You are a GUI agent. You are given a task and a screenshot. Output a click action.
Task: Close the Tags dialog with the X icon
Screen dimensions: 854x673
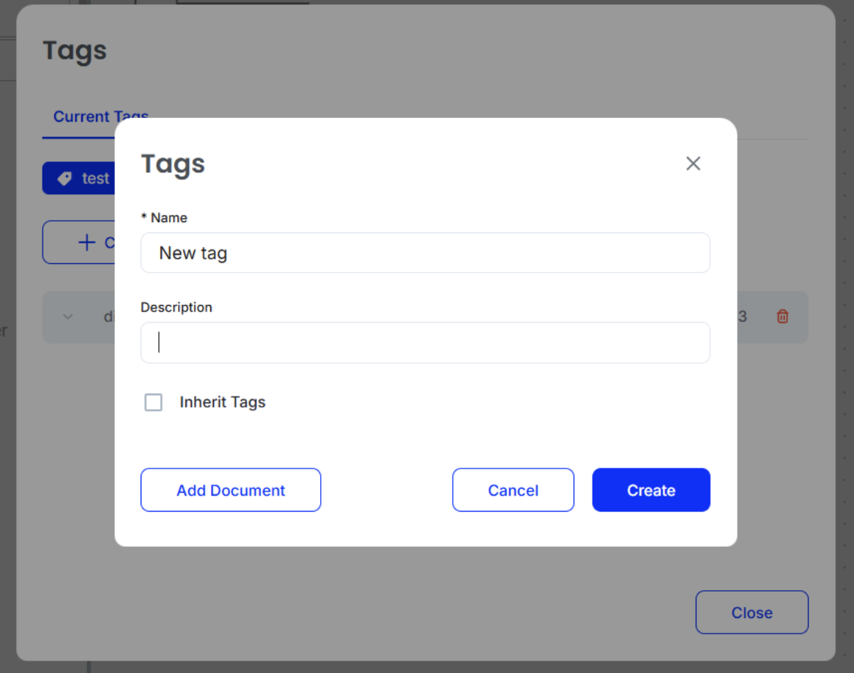coord(693,163)
